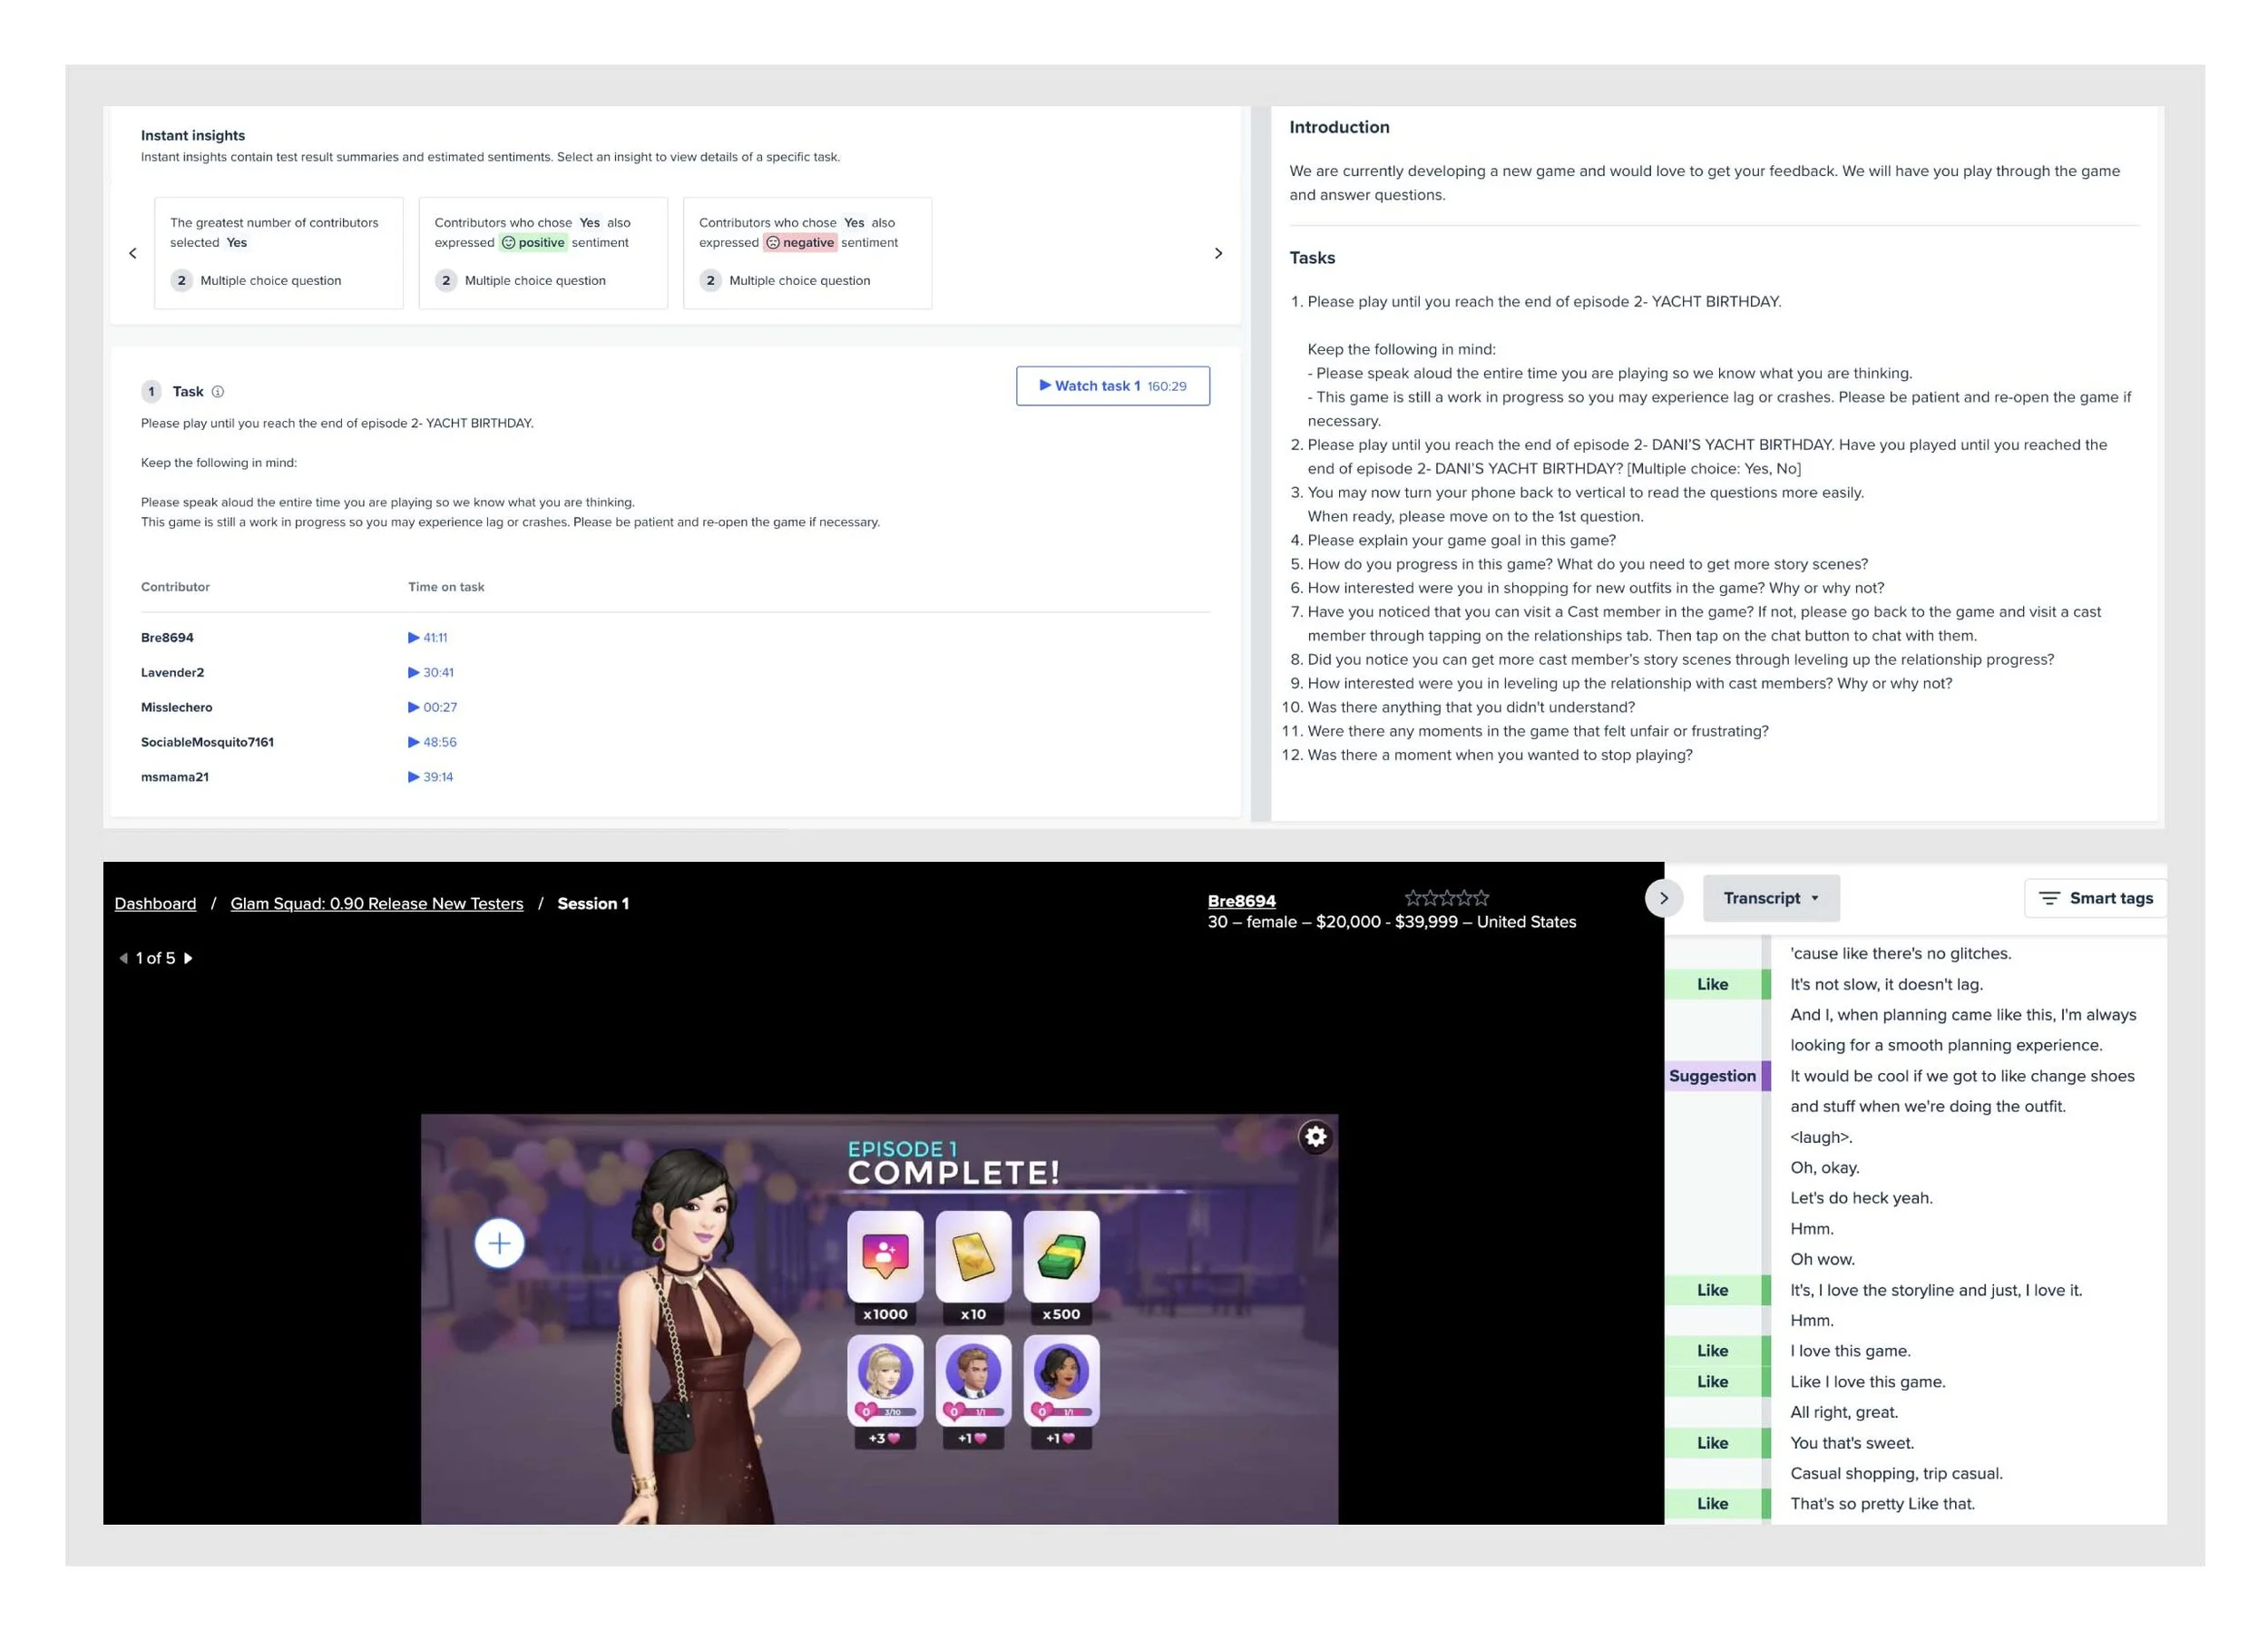Open the Smart tags filter
The height and width of the screenshot is (1630, 2268).
2096,898
